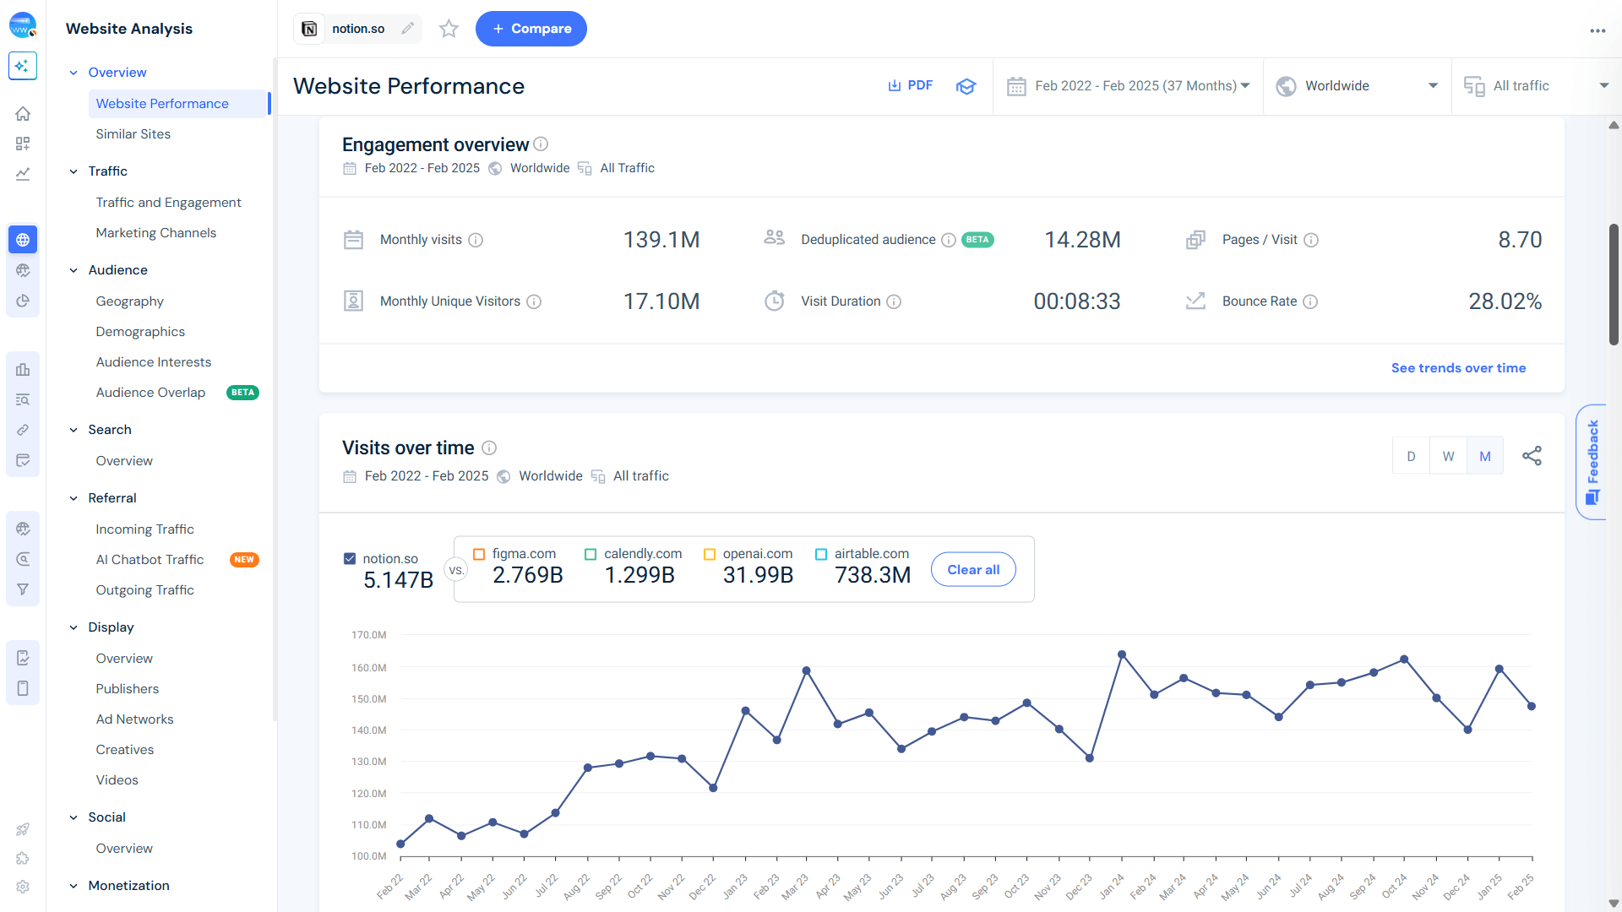Click the graduation cap tutorial icon
The height and width of the screenshot is (912, 1622).
point(966,86)
